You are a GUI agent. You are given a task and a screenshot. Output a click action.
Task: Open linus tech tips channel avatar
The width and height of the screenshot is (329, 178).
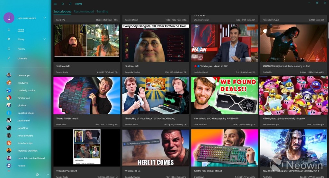[x=9, y=143]
